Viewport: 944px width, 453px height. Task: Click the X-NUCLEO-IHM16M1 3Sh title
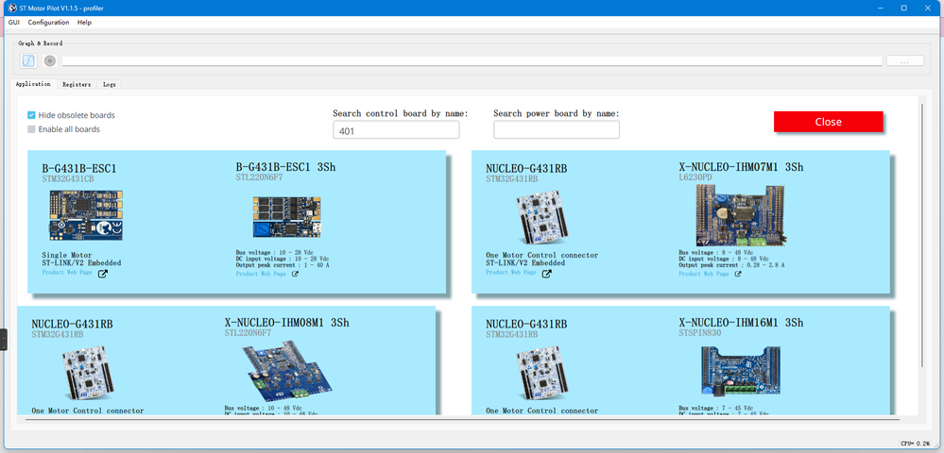[741, 323]
